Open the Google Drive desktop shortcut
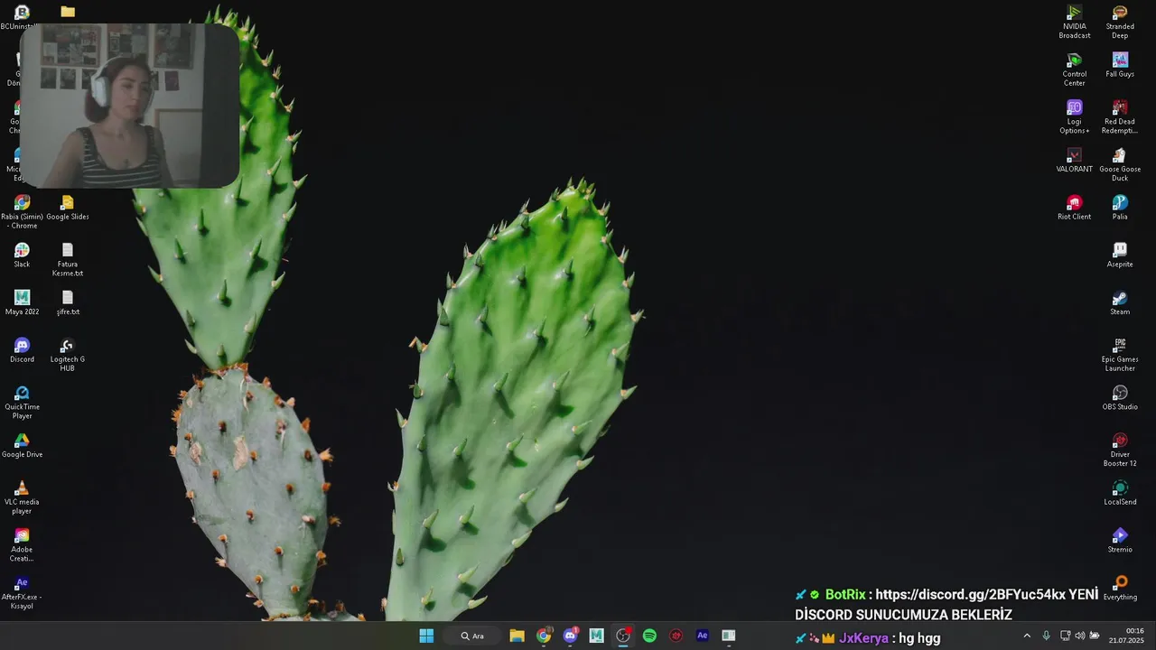1156x650 pixels. [x=22, y=445]
